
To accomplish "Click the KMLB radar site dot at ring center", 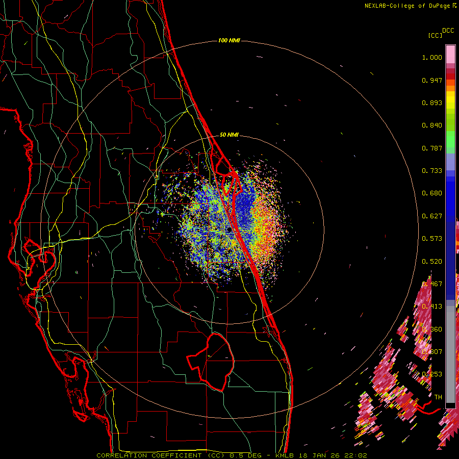I will point(229,230).
